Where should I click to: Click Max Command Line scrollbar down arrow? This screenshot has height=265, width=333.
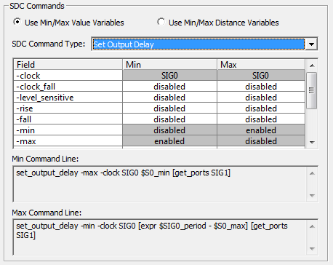312,248
